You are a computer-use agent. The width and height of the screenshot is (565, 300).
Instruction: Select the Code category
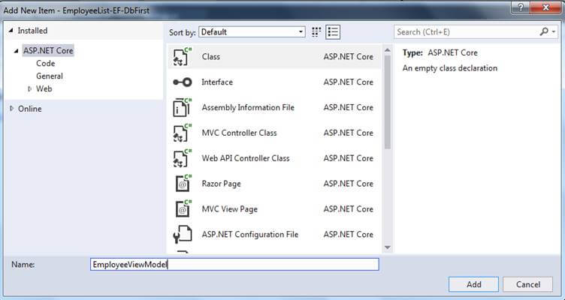(45, 63)
